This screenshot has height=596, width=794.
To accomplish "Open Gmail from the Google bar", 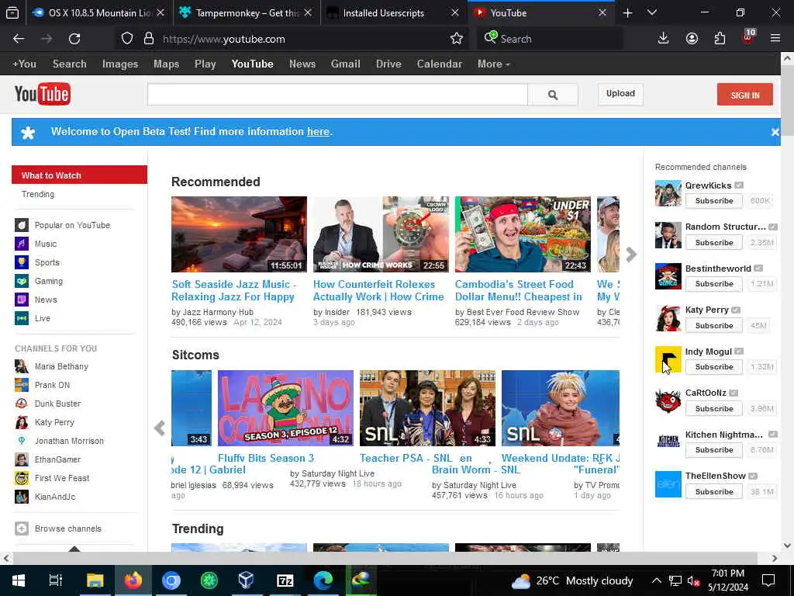I will tap(345, 64).
